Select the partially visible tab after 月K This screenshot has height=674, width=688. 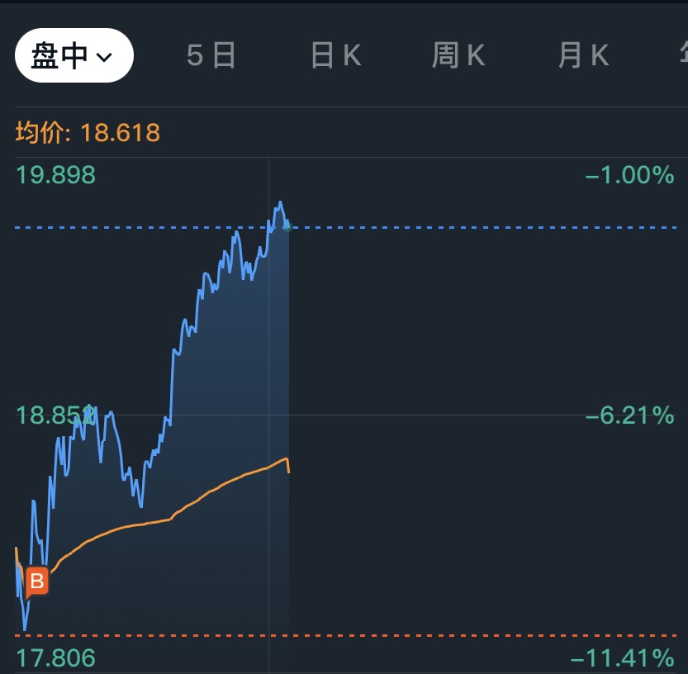(x=681, y=55)
